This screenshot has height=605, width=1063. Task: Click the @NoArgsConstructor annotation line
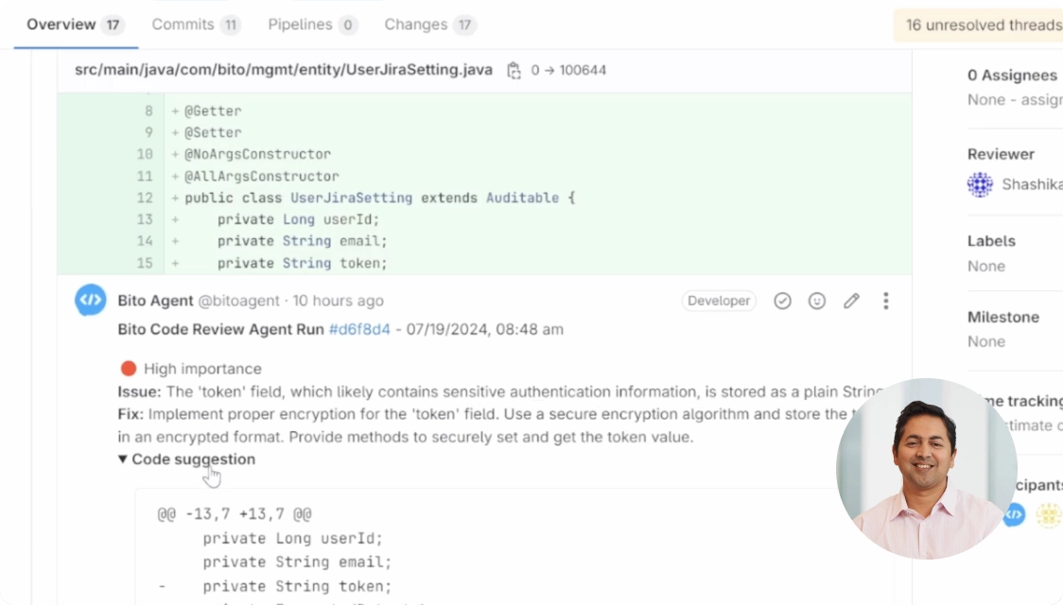click(257, 154)
